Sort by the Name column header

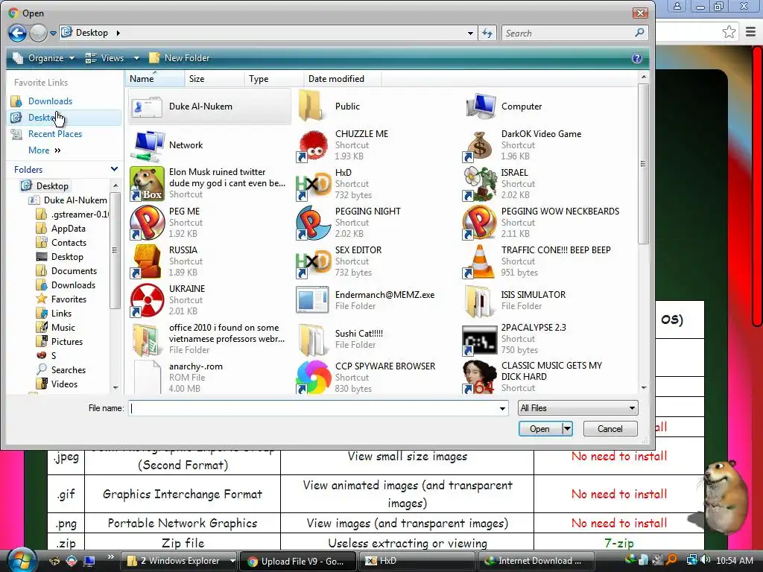[155, 79]
